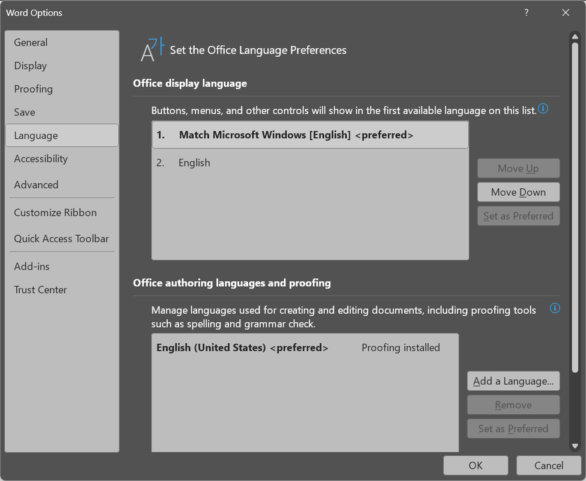The image size is (586, 481).
Task: Click display language Set as Preferred button
Action: (518, 216)
